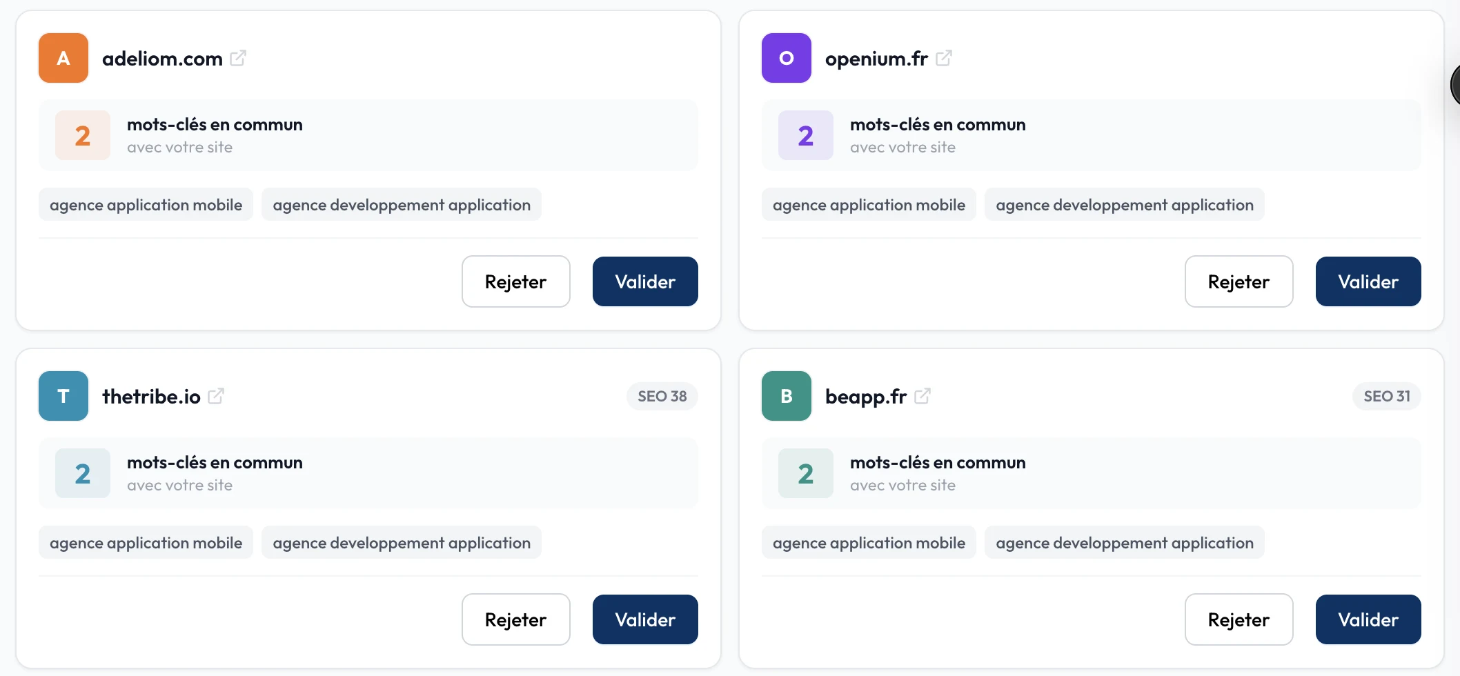
Task: Click 'mots-clés en commun' on beapp.fr card
Action: [938, 463]
